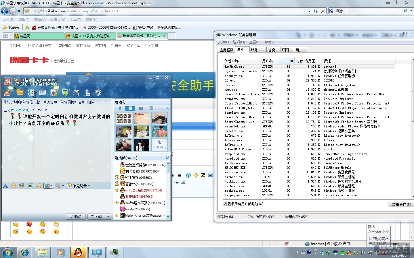
Task: Insert image icon in forum post editor
Action: tap(203, 175)
